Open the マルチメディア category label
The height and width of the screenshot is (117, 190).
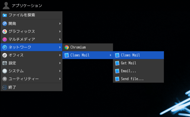point(22,39)
